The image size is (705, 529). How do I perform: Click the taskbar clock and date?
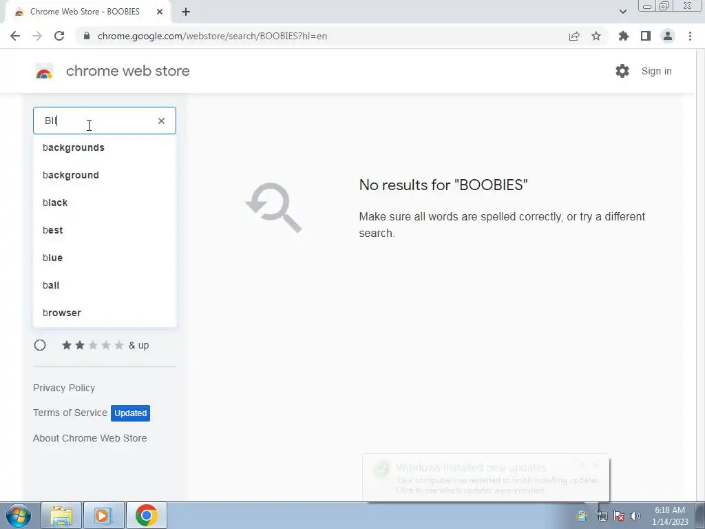tap(670, 516)
